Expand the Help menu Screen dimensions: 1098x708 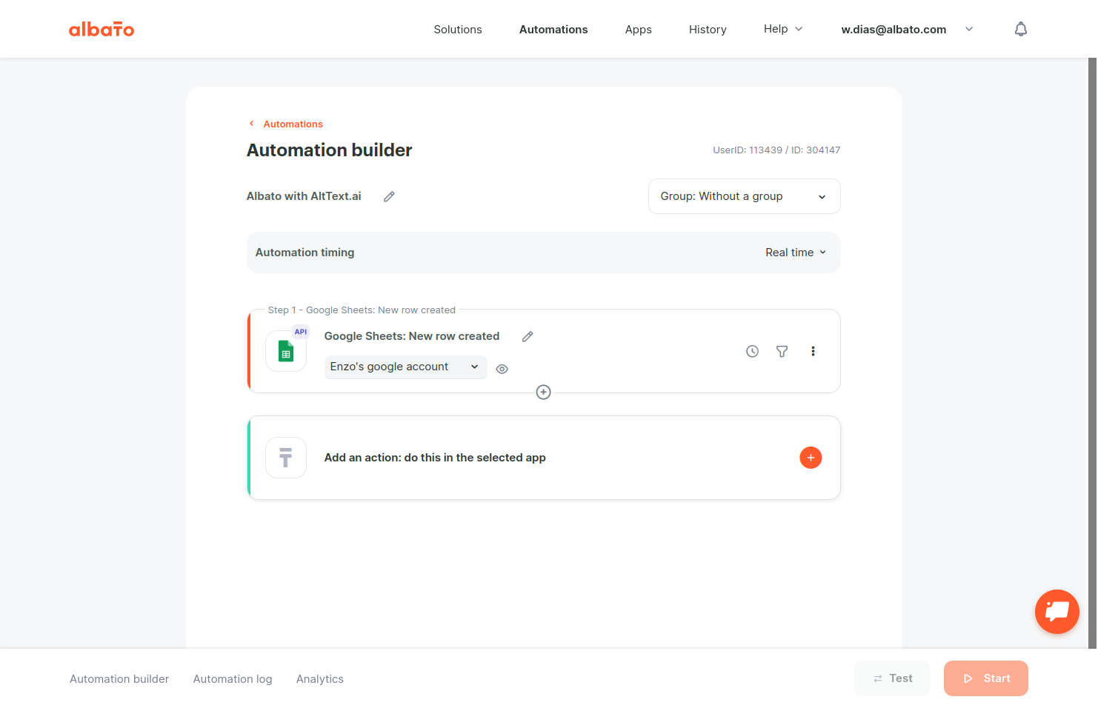coord(783,29)
